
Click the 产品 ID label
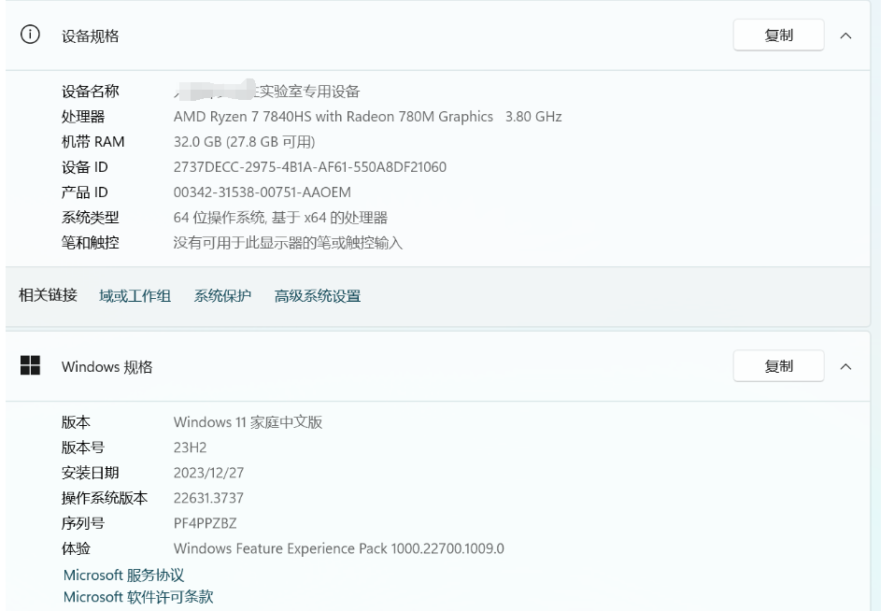pos(84,192)
